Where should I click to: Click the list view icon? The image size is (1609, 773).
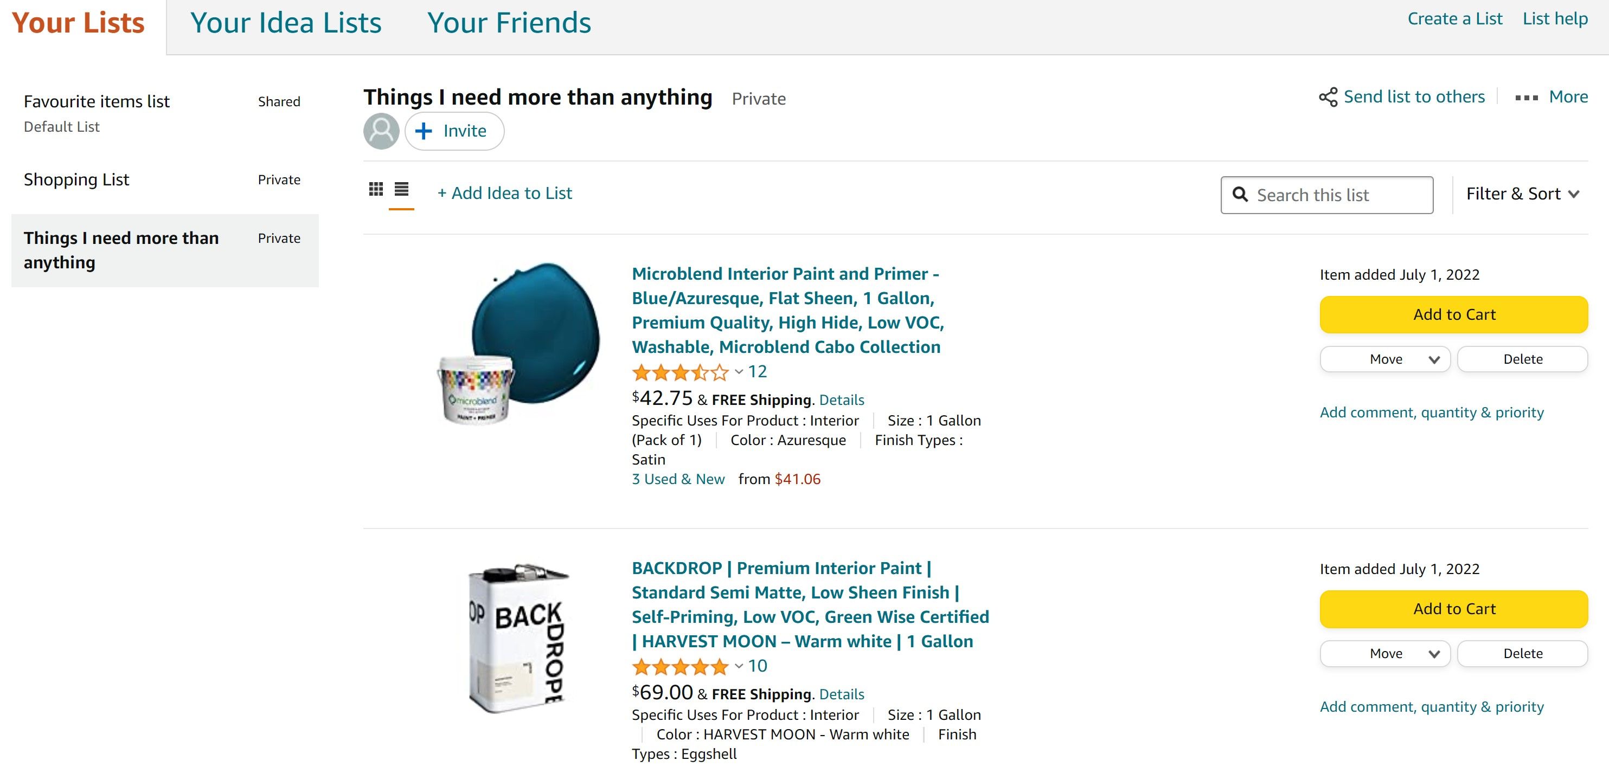[400, 189]
